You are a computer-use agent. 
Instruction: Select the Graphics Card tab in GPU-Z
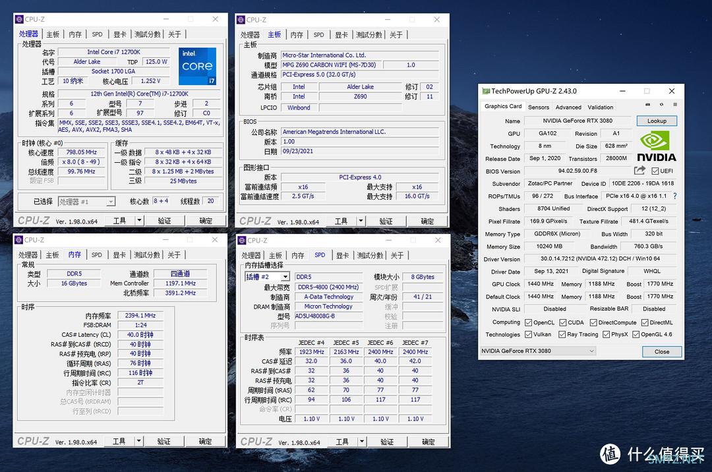tap(503, 106)
